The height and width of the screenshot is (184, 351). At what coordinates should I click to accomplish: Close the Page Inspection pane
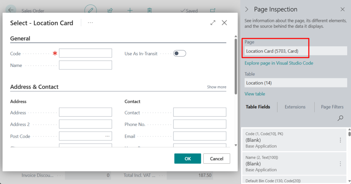[x=342, y=9]
